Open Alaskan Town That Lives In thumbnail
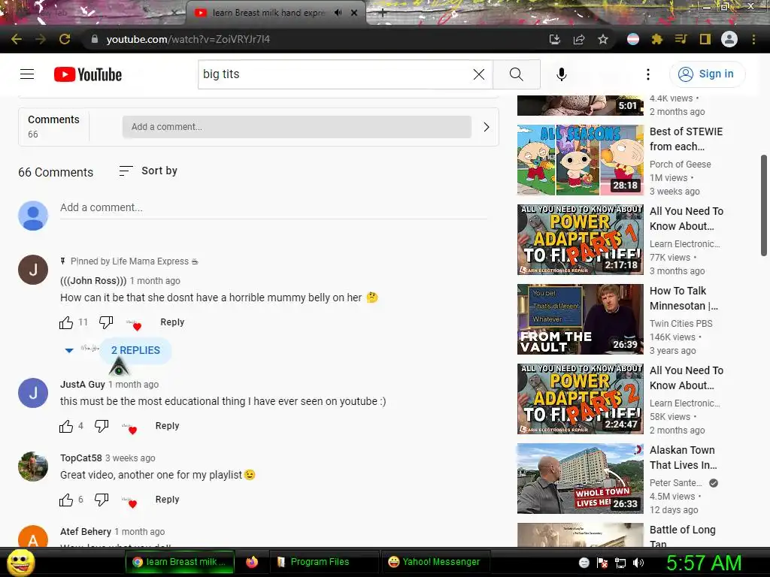The width and height of the screenshot is (770, 577). pyautogui.click(x=580, y=479)
